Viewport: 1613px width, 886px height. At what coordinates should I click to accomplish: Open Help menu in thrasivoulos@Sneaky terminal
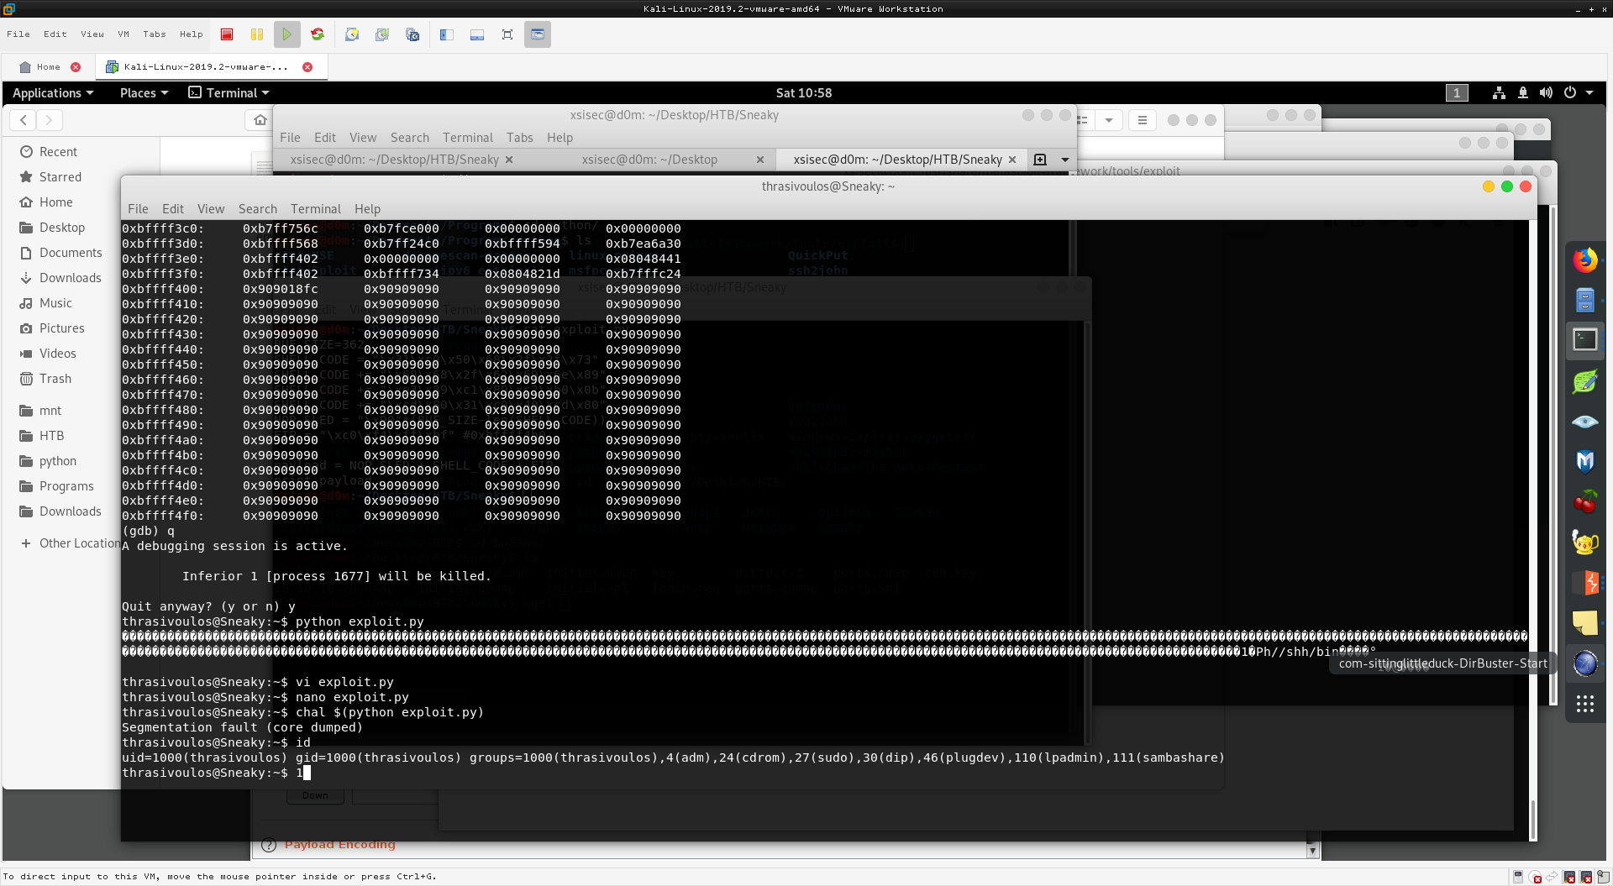[x=367, y=209]
